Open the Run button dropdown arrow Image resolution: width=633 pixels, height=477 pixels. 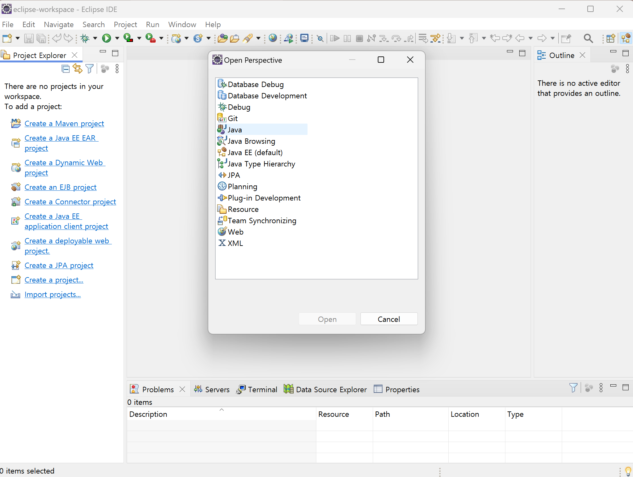tap(117, 38)
